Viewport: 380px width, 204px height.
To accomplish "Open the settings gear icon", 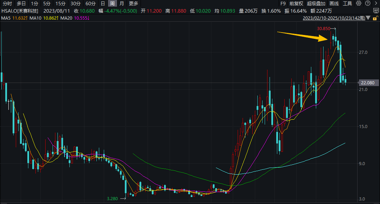I will coord(358,3).
